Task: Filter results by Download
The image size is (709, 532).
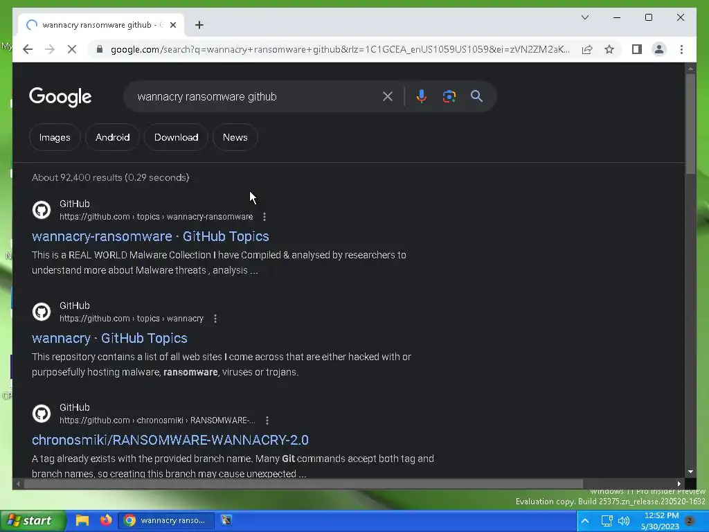Action: [177, 137]
